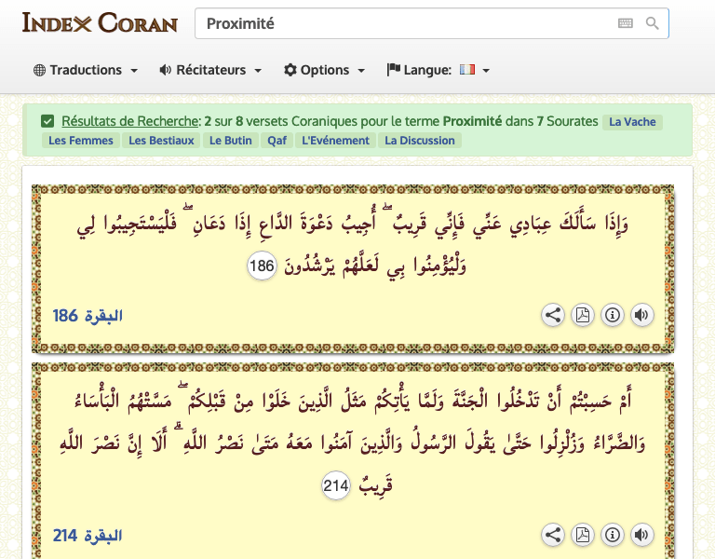Click the search magnifier icon

(653, 23)
